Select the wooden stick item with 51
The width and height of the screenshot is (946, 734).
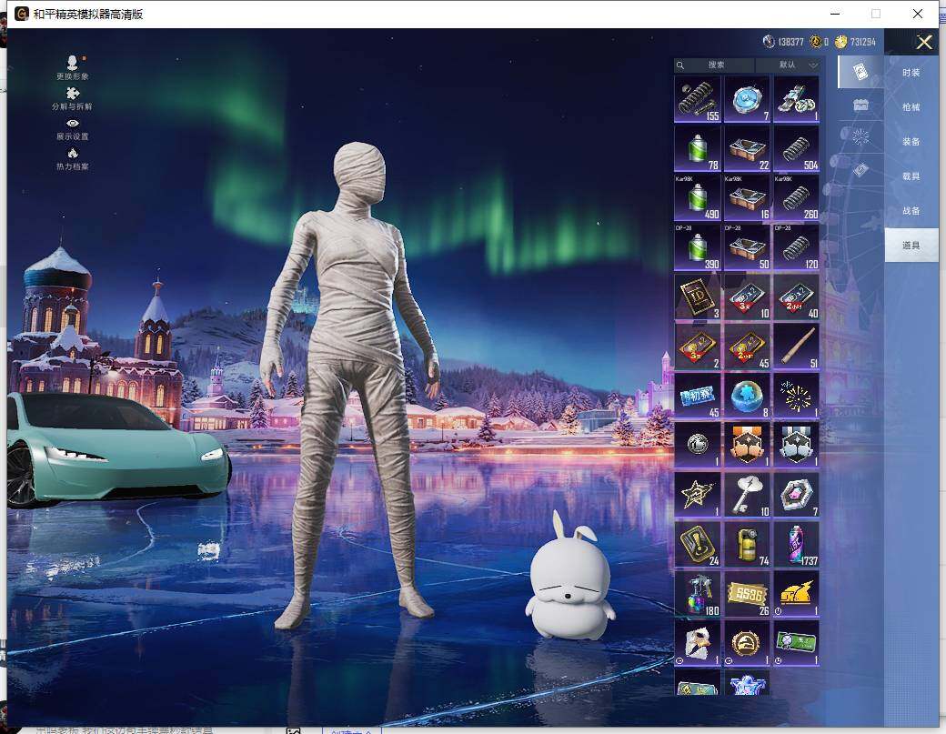(x=797, y=347)
